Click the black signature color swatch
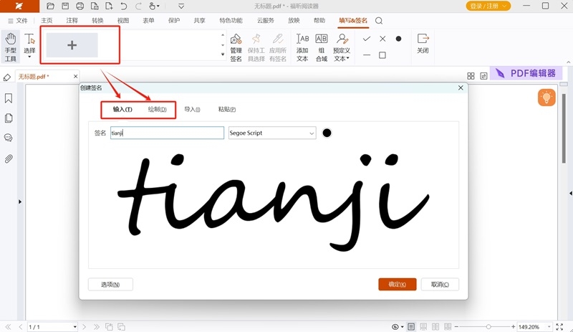The height and width of the screenshot is (332, 573). (x=327, y=133)
